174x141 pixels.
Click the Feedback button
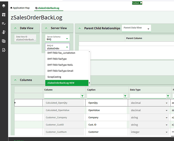137,3
